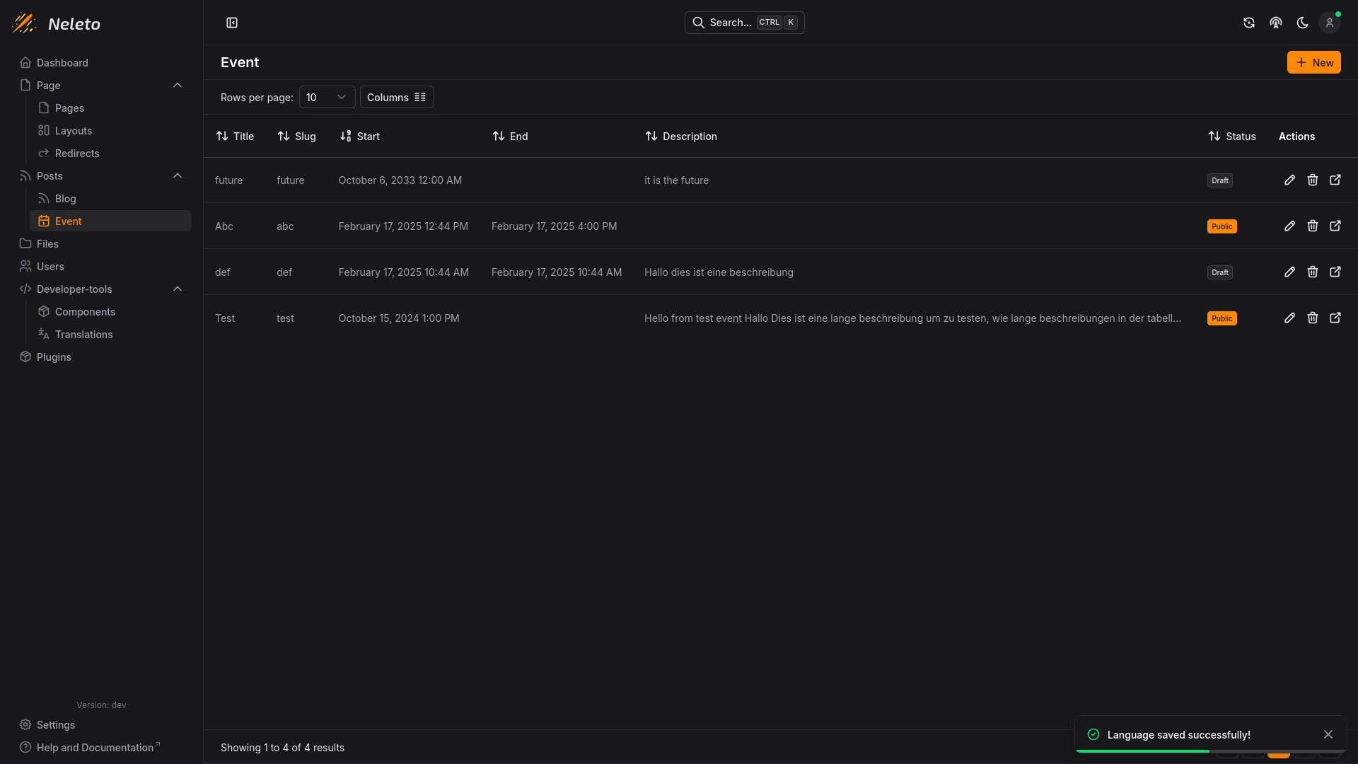Open 'def' event in external link icon

coord(1335,272)
